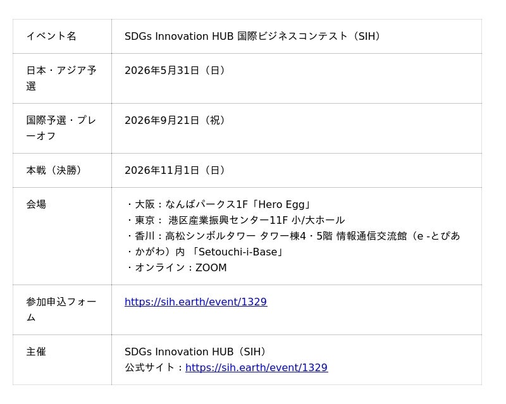Click the 東京 港区産業振興センター venue line

235,221
